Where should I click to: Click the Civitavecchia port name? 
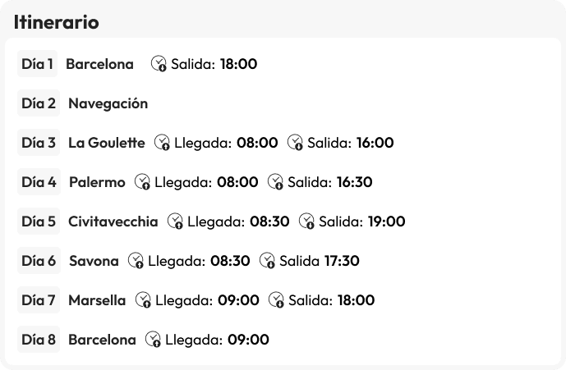113,222
